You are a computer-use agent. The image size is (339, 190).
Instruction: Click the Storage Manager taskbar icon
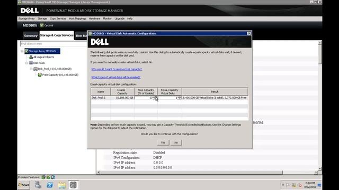(x=73, y=185)
